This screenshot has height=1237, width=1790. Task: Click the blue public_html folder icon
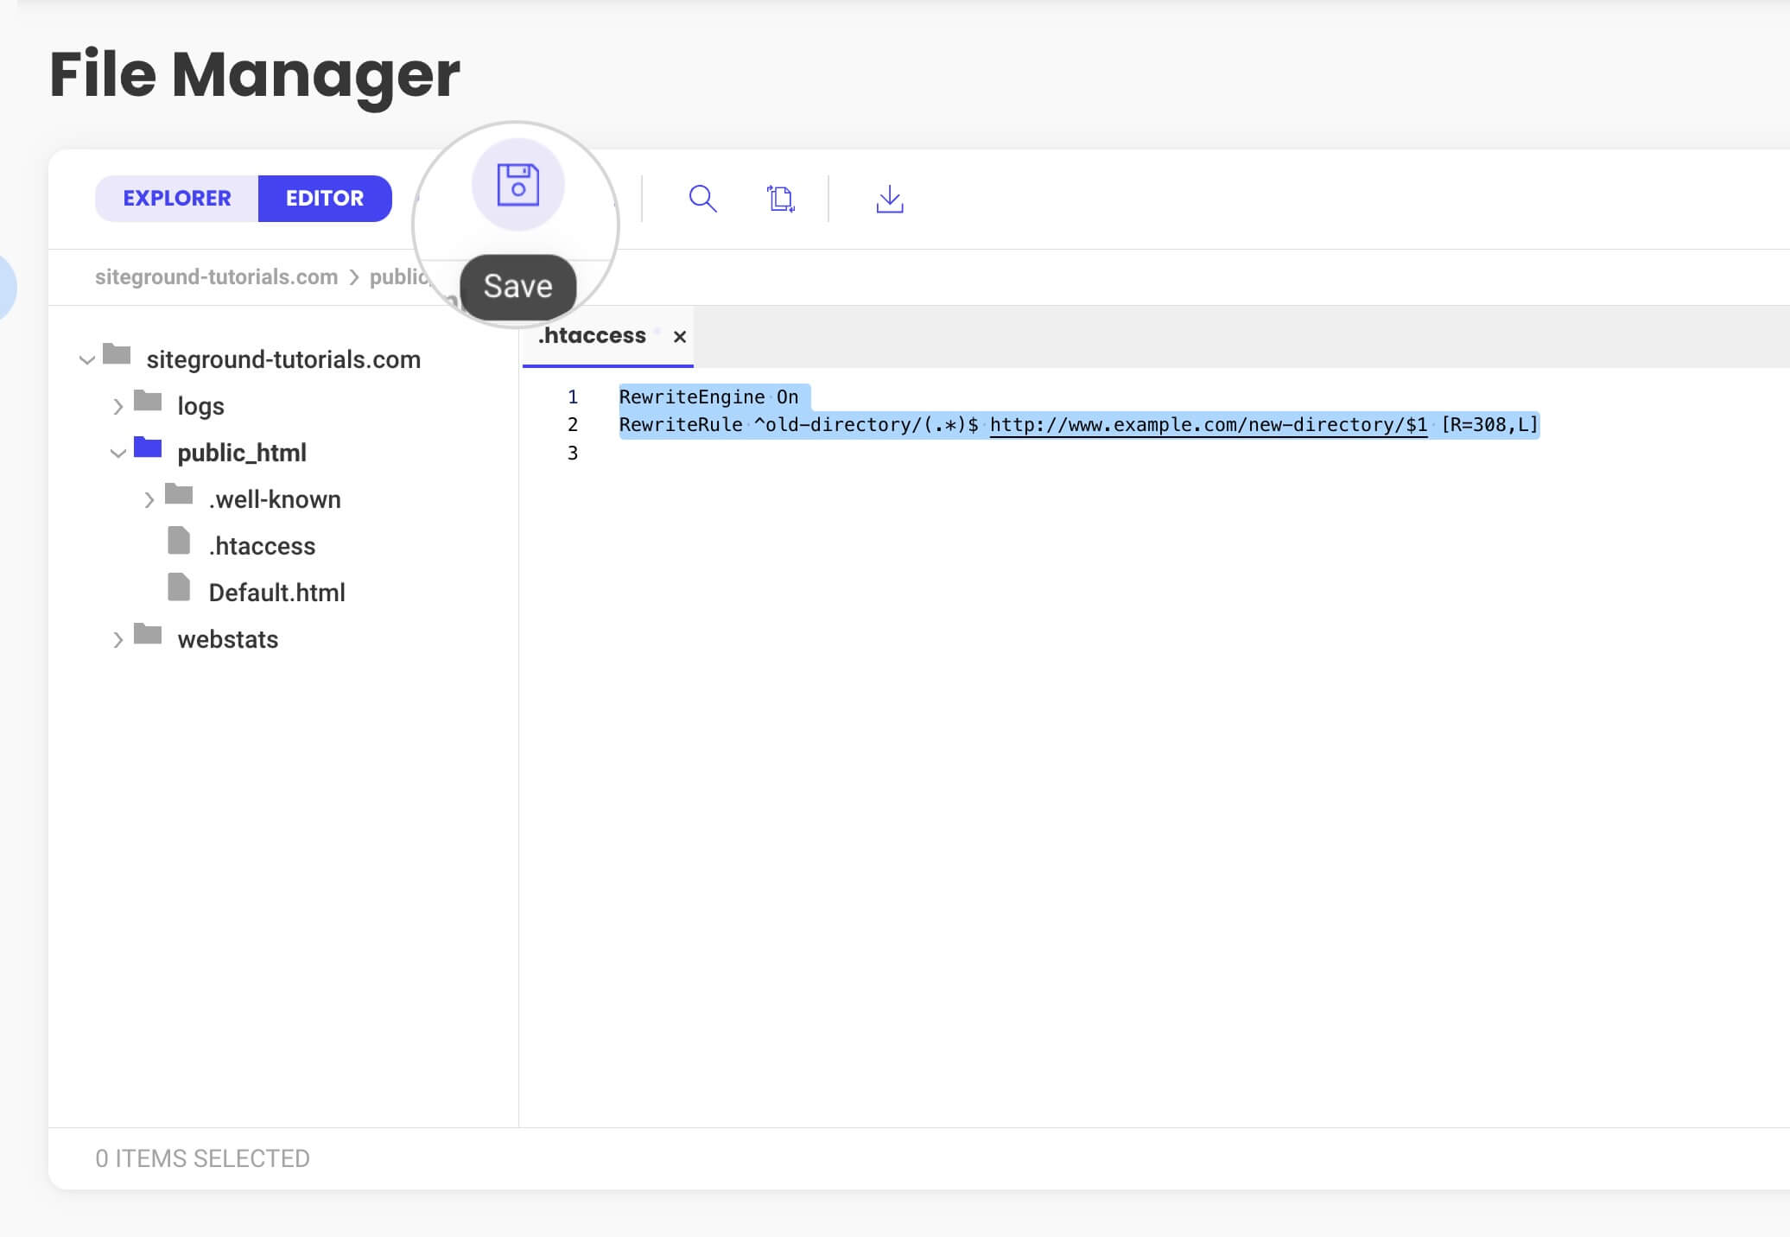(148, 447)
